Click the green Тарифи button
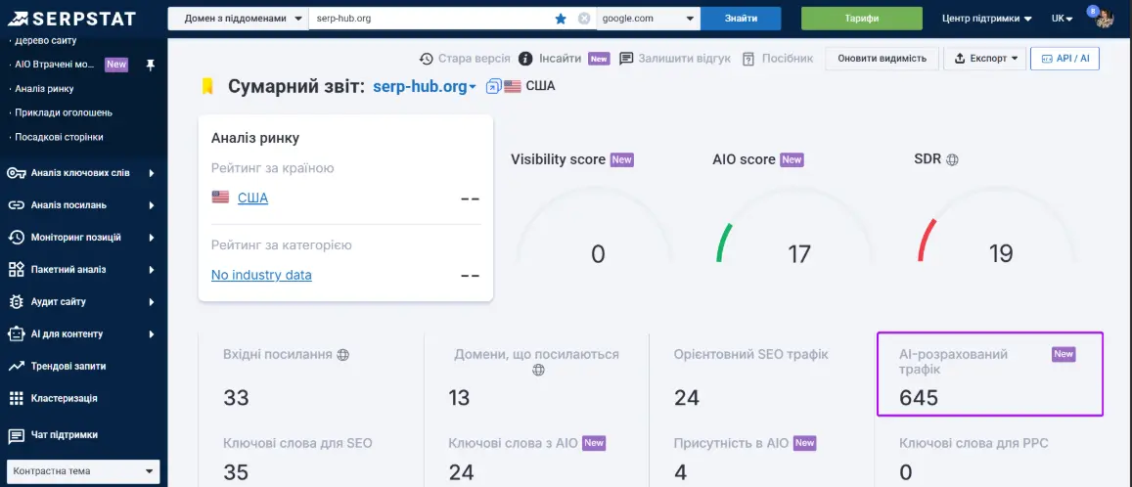Screen dimensions: 1132x487 tap(862, 19)
